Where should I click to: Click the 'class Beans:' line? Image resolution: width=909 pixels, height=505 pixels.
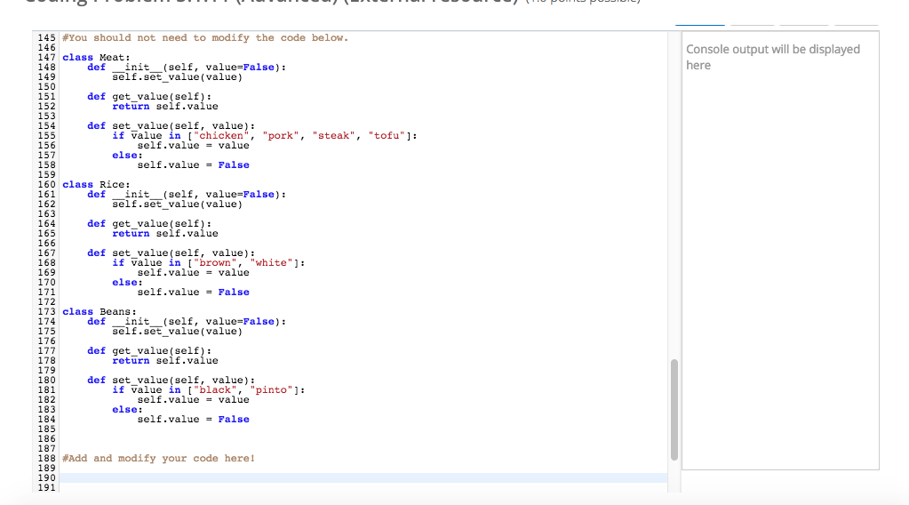click(x=100, y=311)
